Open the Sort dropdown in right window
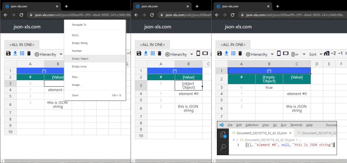This screenshot has height=163, width=347. [x=316, y=54]
